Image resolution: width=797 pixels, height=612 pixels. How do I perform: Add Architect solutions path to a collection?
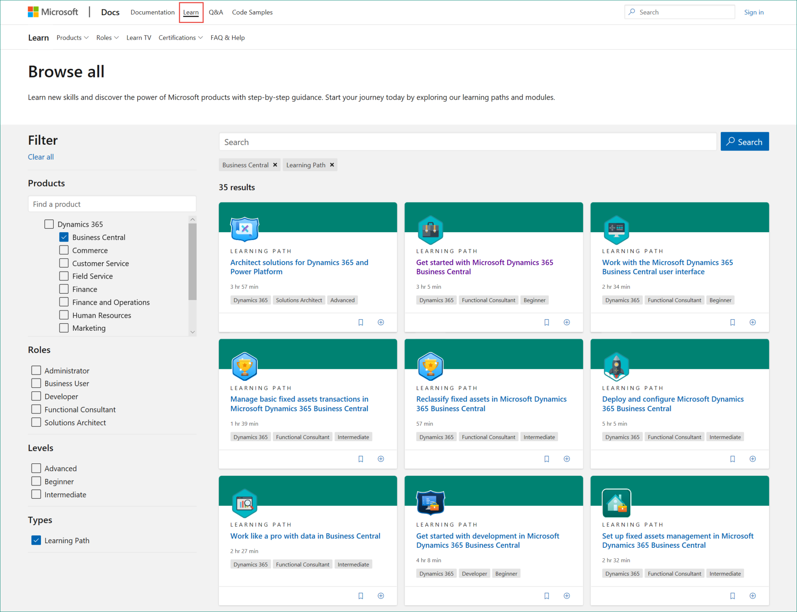(x=381, y=322)
